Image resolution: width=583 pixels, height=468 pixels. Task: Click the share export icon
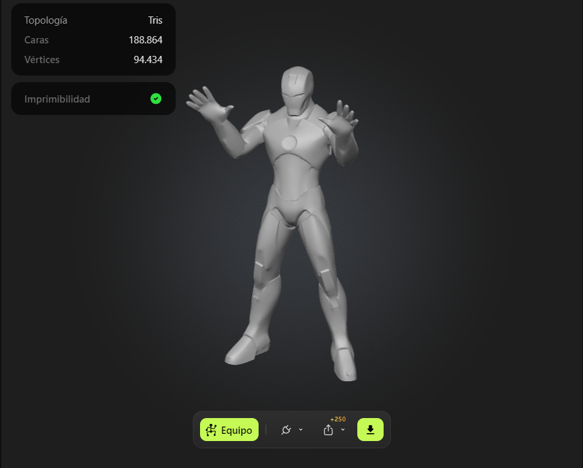pyautogui.click(x=328, y=430)
